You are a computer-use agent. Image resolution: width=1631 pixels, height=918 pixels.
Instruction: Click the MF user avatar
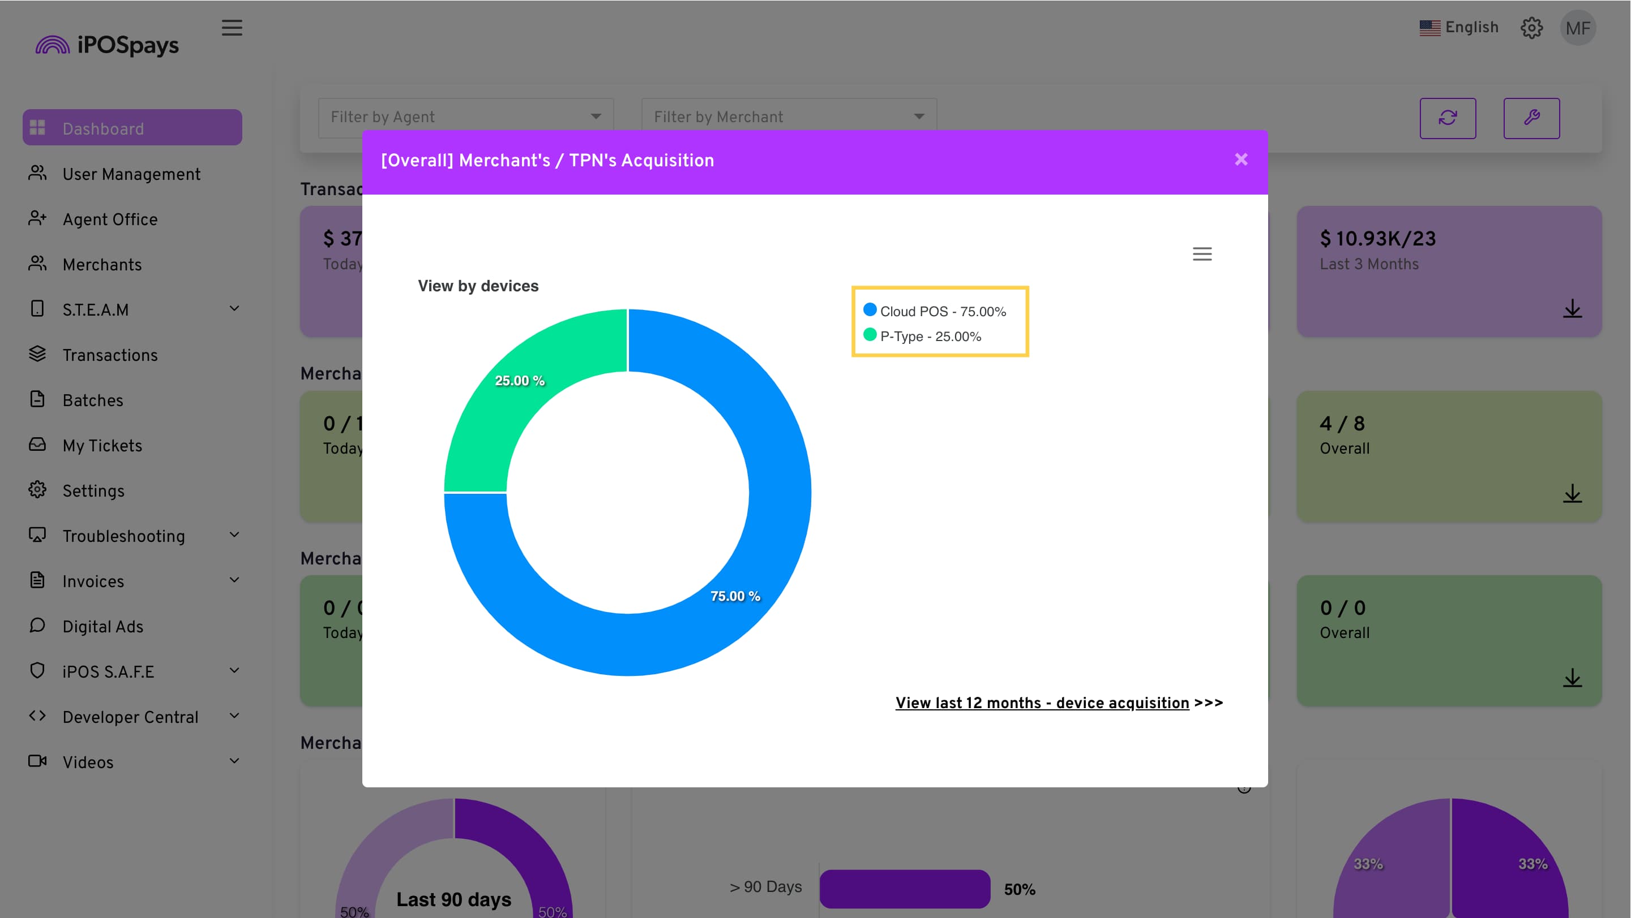1577,28
